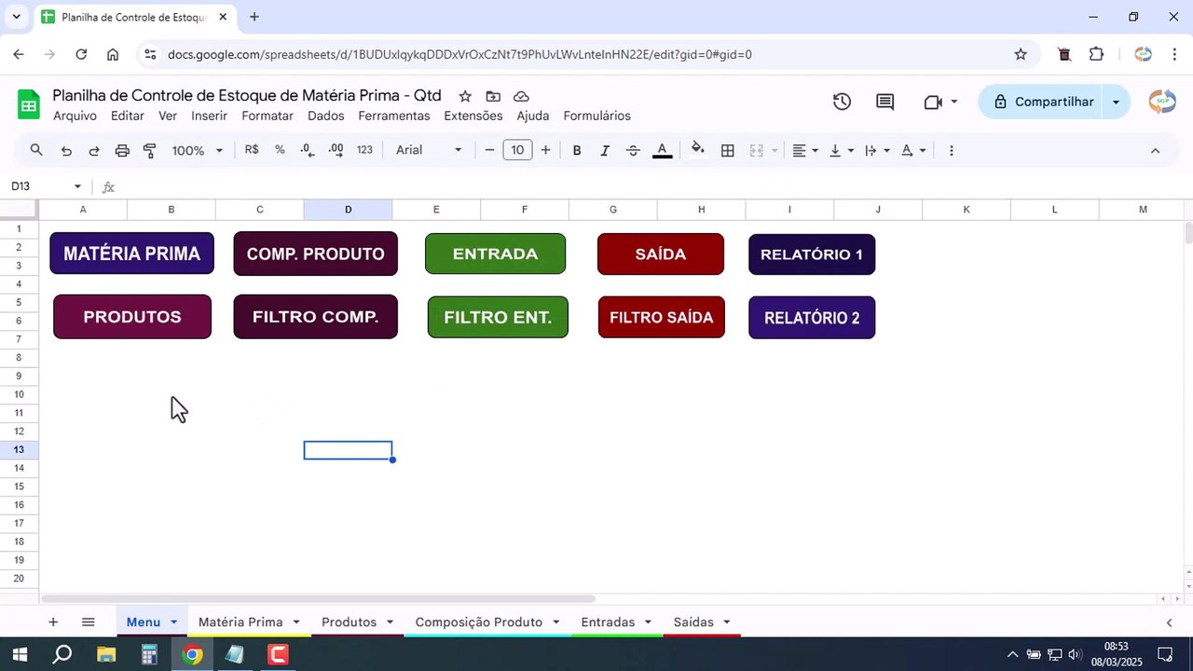Screen dimensions: 1193x671
Task: Open the borders tool
Action: [728, 150]
